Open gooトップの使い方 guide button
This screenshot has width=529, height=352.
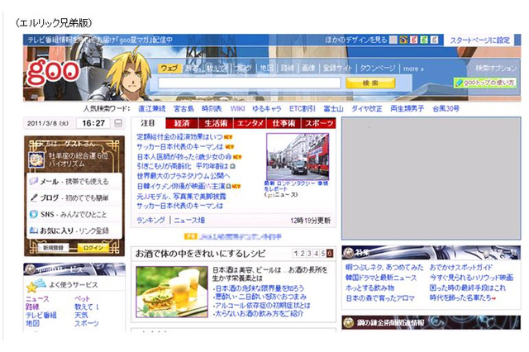[485, 83]
